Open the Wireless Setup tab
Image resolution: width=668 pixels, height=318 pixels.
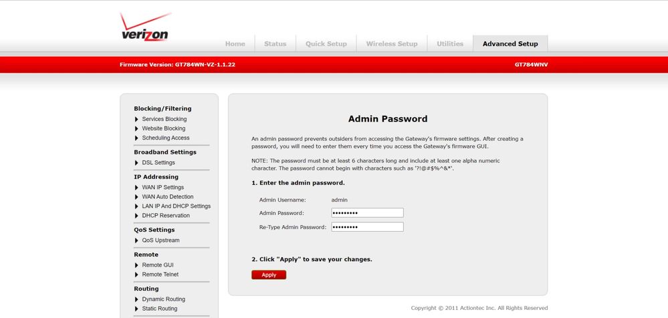[392, 44]
